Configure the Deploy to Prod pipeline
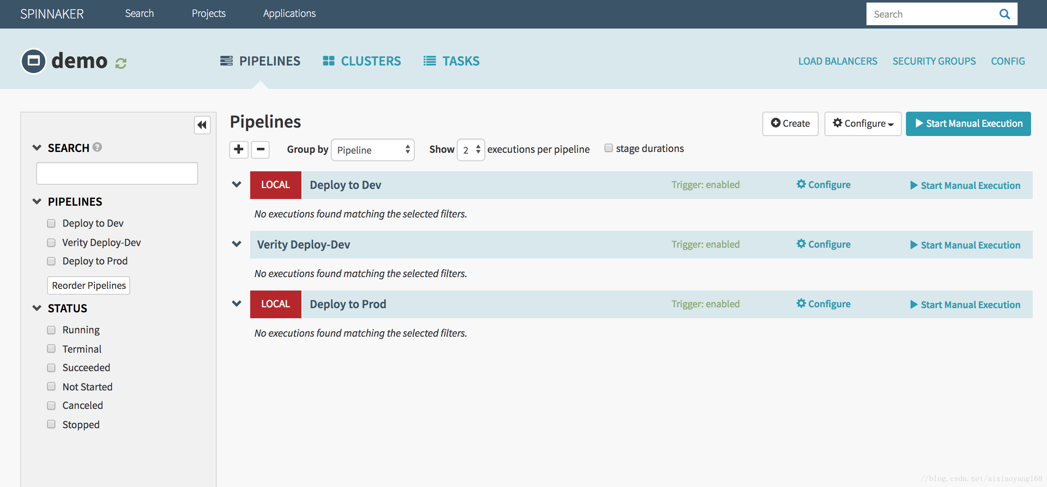Image resolution: width=1047 pixels, height=487 pixels. point(823,304)
